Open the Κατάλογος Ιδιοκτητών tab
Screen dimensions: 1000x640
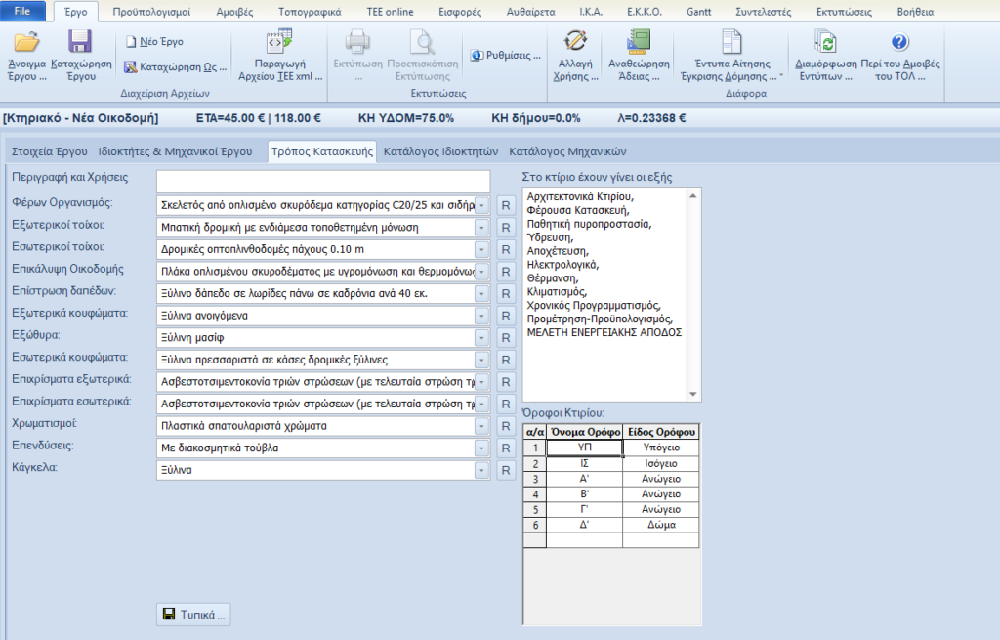[440, 151]
